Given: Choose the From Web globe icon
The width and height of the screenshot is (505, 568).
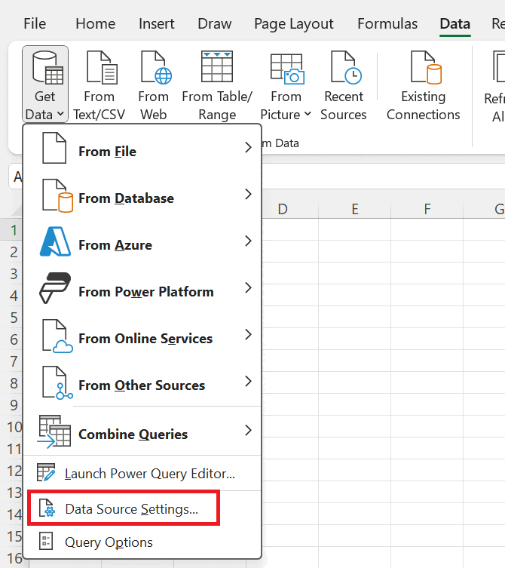Looking at the screenshot, I should (156, 67).
